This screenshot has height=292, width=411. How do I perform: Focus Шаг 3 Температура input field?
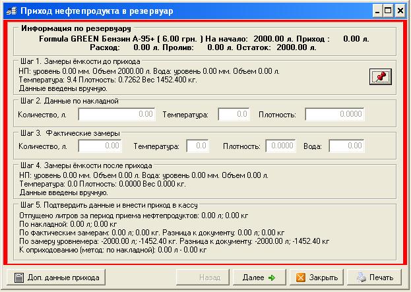point(198,146)
